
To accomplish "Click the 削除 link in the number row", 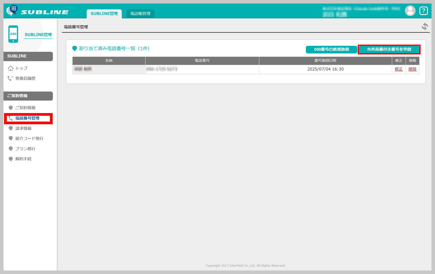I will 413,69.
